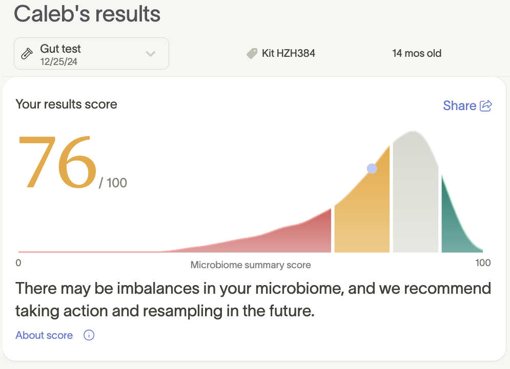Viewport: 510px width, 369px height.
Task: Click the share arrow icon
Action: tap(485, 105)
